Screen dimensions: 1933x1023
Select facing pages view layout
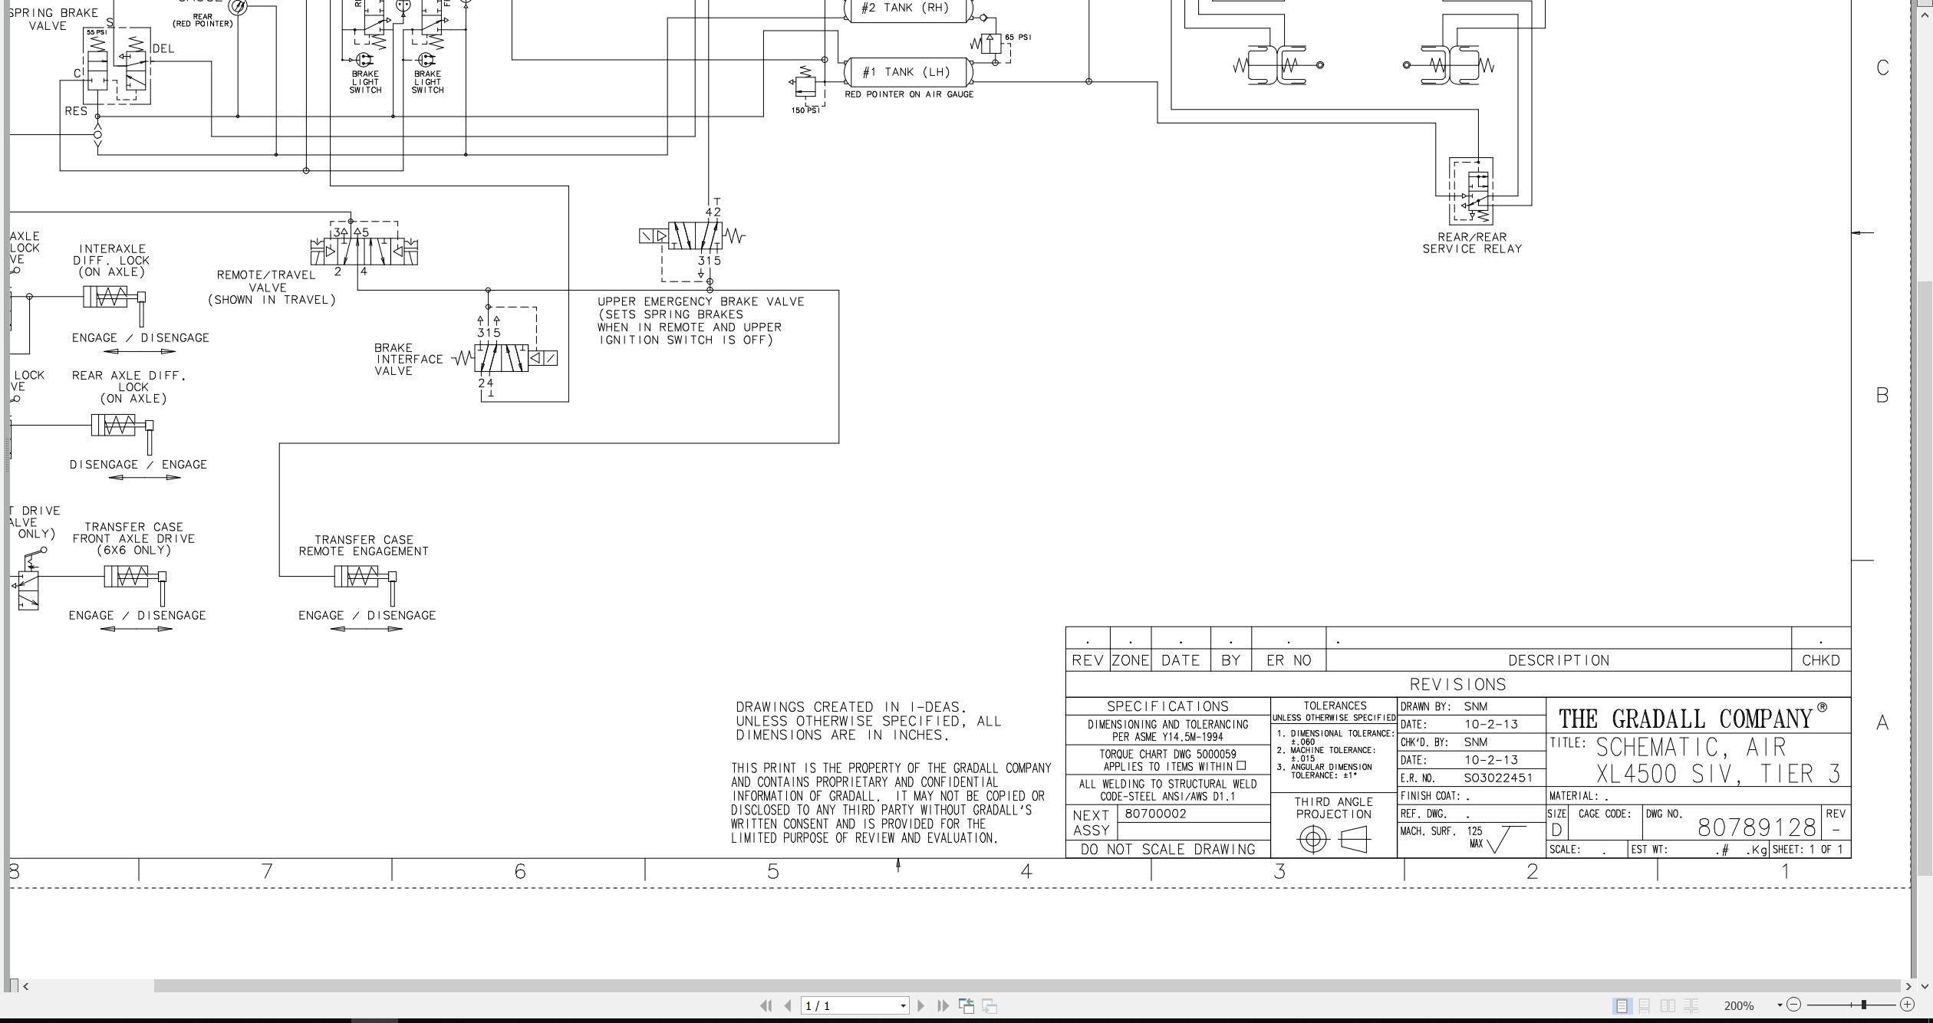(1668, 1005)
